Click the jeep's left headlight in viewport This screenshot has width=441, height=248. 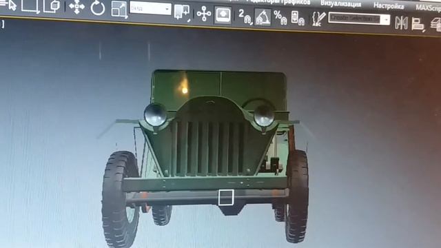tap(155, 115)
